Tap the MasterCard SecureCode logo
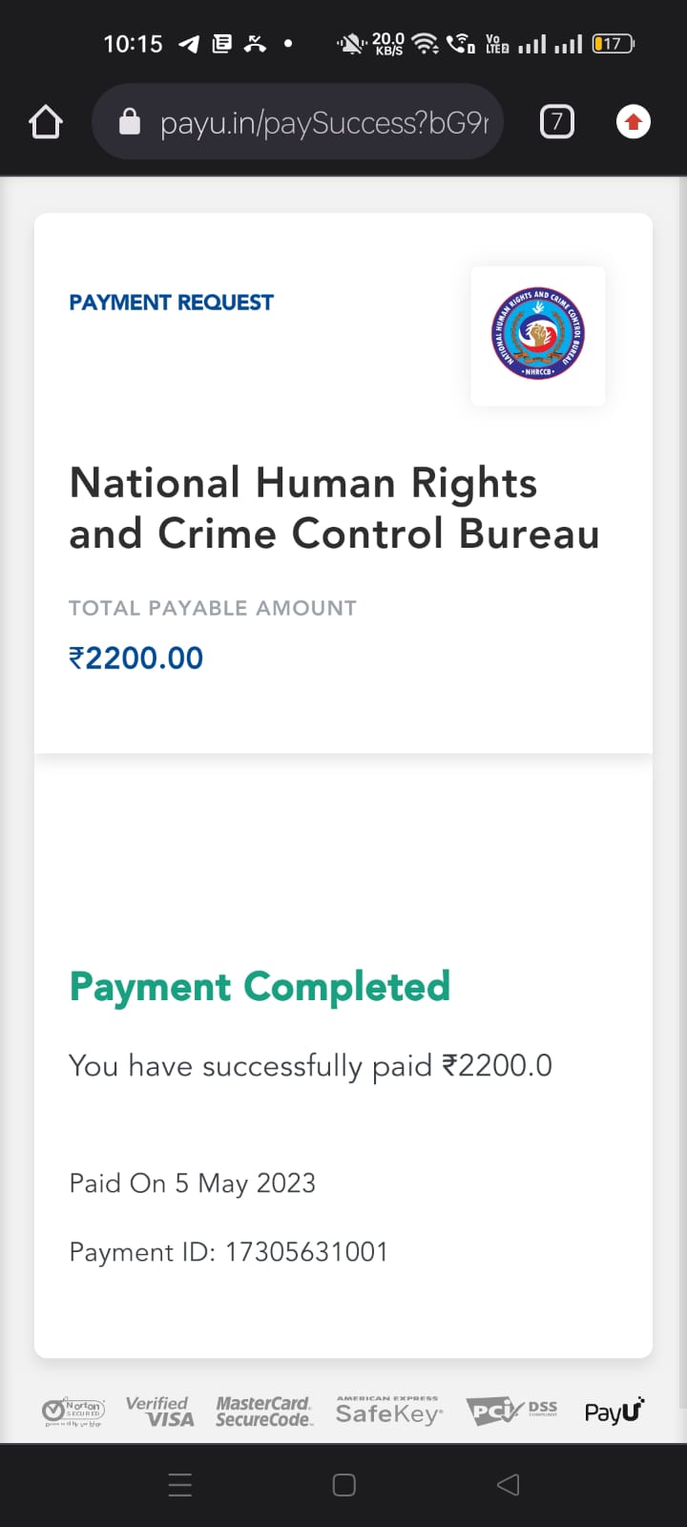The width and height of the screenshot is (687, 1527). 263,1411
